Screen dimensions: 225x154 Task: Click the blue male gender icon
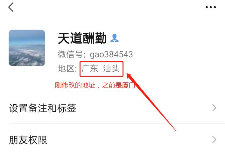(x=114, y=38)
